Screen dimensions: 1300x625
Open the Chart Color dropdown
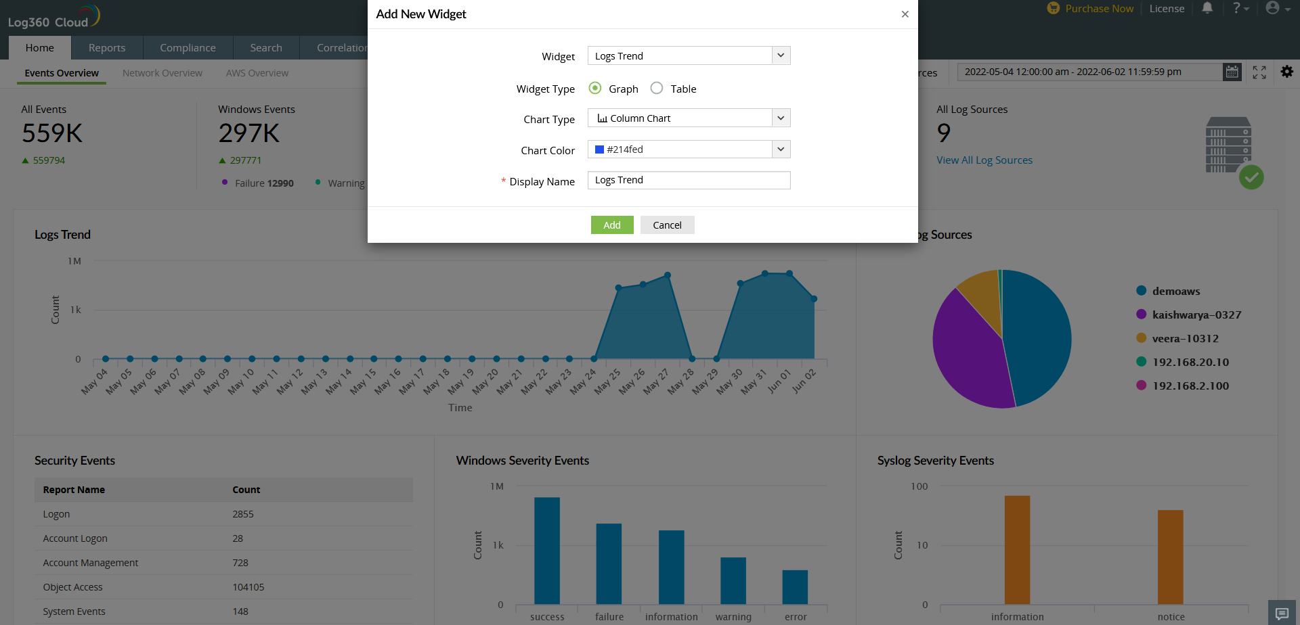pos(689,149)
